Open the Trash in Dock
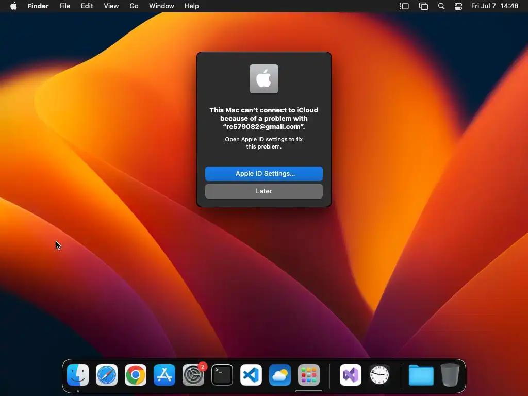Screen dimensions: 528x396 [x=450, y=375]
